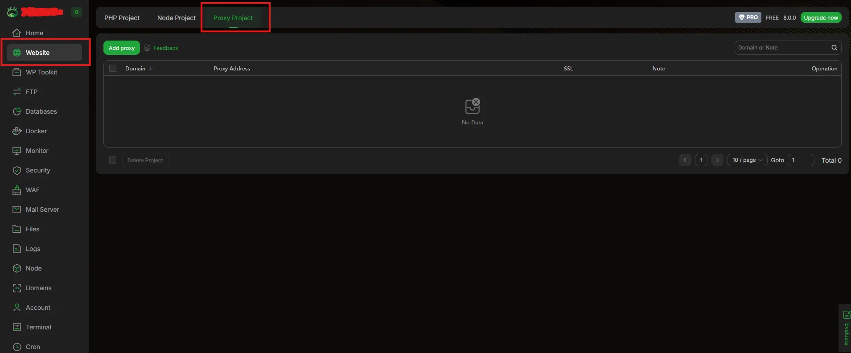The image size is (851, 353).
Task: Open the Terminal icon in sidebar
Action: pos(17,327)
